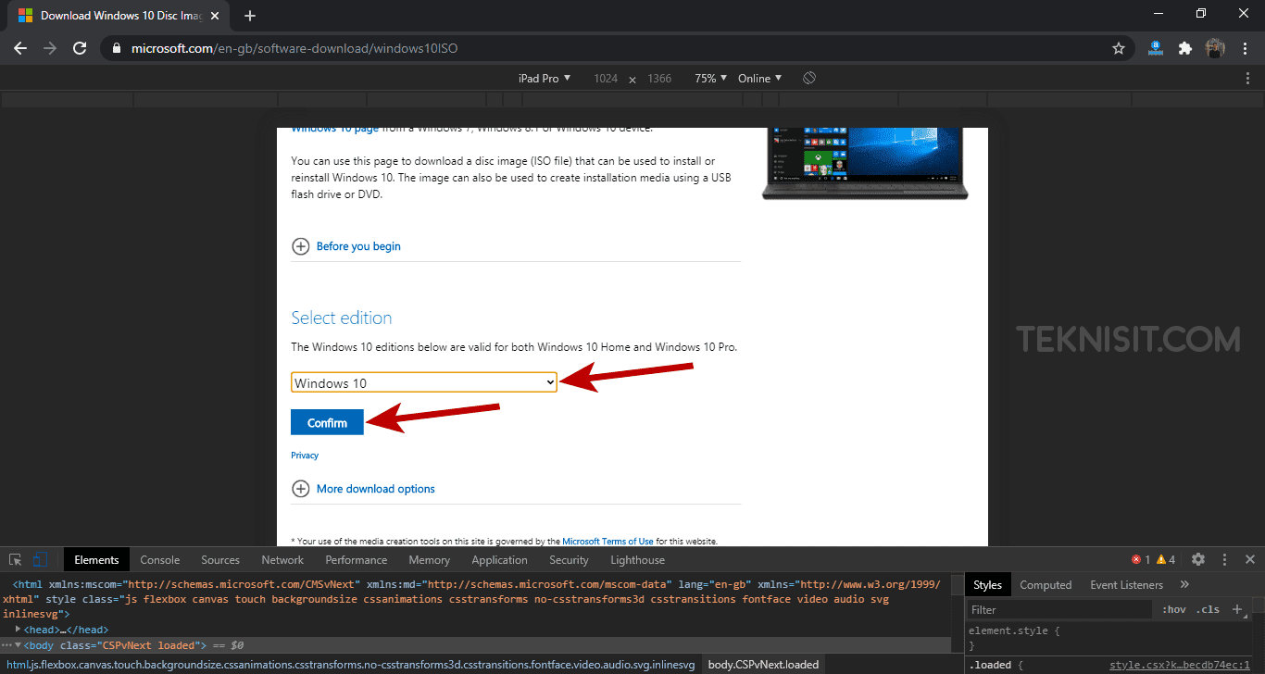
Task: Bookmark this page with the star icon
Action: 1119,48
